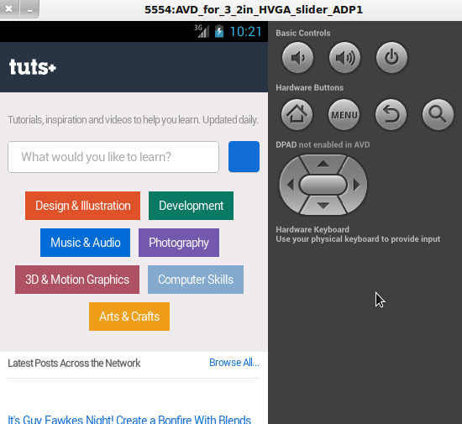Click the DPAD left arrow
This screenshot has height=424, width=462.
[x=290, y=185]
